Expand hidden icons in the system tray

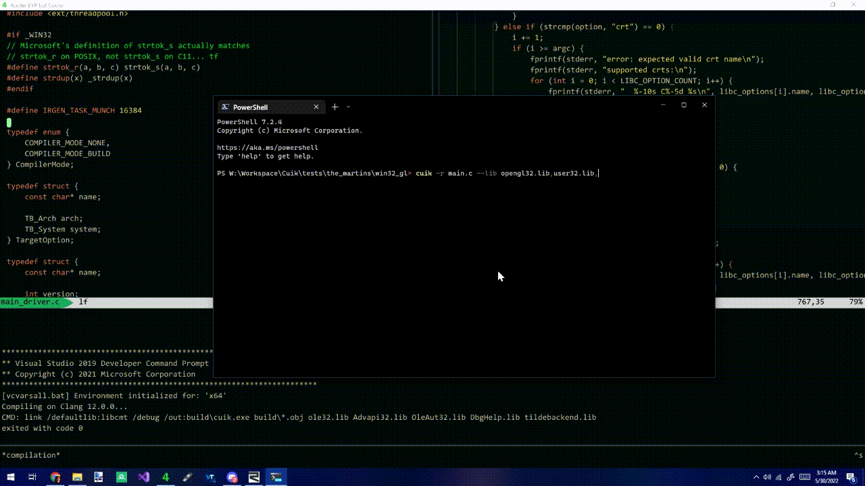(757, 477)
